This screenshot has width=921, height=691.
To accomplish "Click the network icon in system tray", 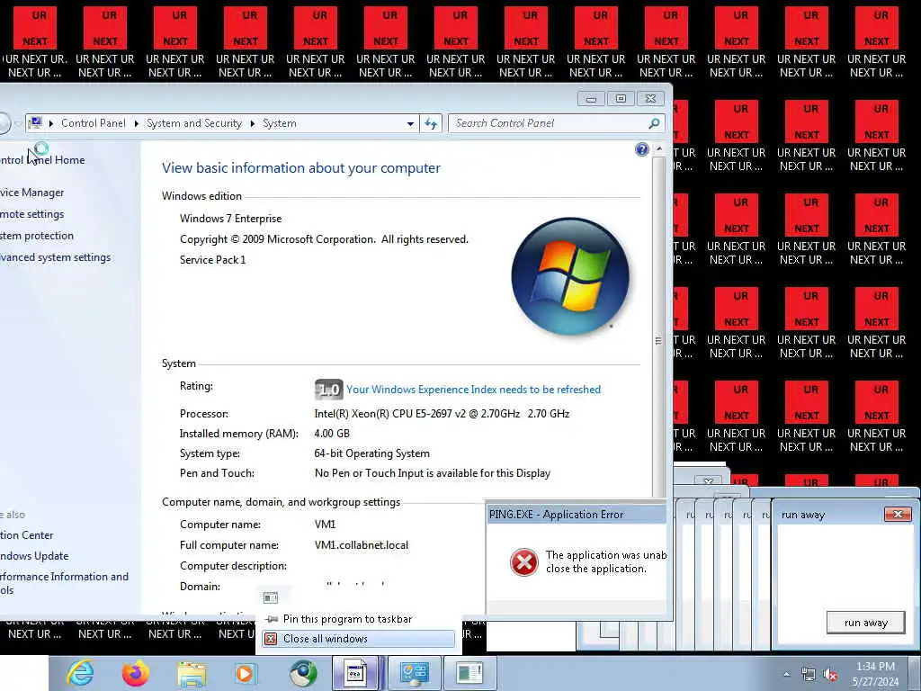I will click(x=809, y=675).
